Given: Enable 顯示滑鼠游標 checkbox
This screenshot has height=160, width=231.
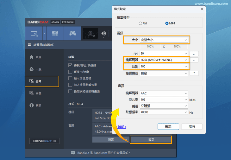Looking at the screenshot, I should pos(70,78).
